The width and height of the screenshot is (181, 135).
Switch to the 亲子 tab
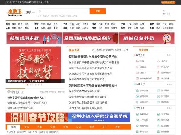tap(105, 127)
